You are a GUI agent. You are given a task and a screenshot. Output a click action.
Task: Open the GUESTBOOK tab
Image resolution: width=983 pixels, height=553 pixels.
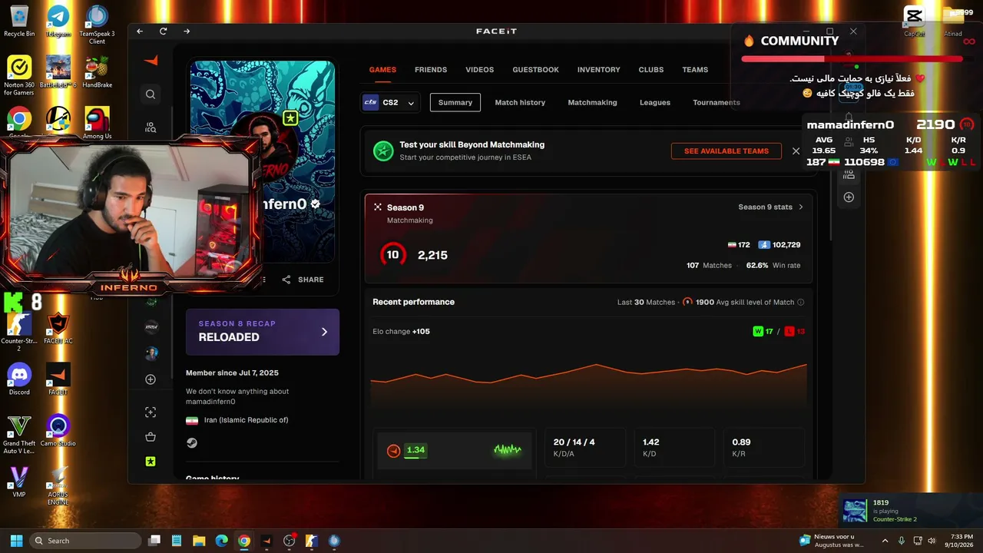(x=536, y=70)
